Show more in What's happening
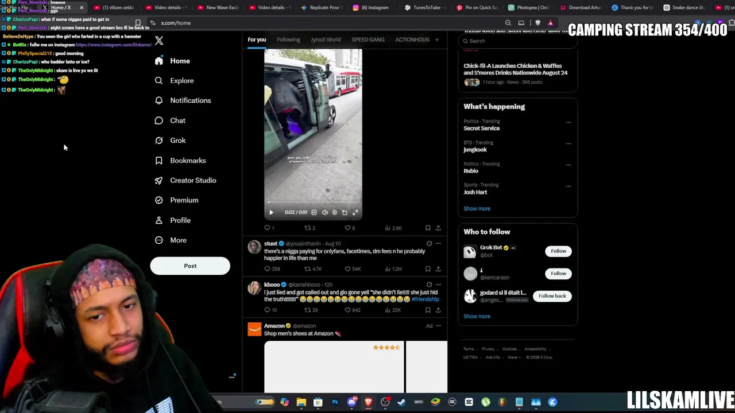 pyautogui.click(x=477, y=209)
